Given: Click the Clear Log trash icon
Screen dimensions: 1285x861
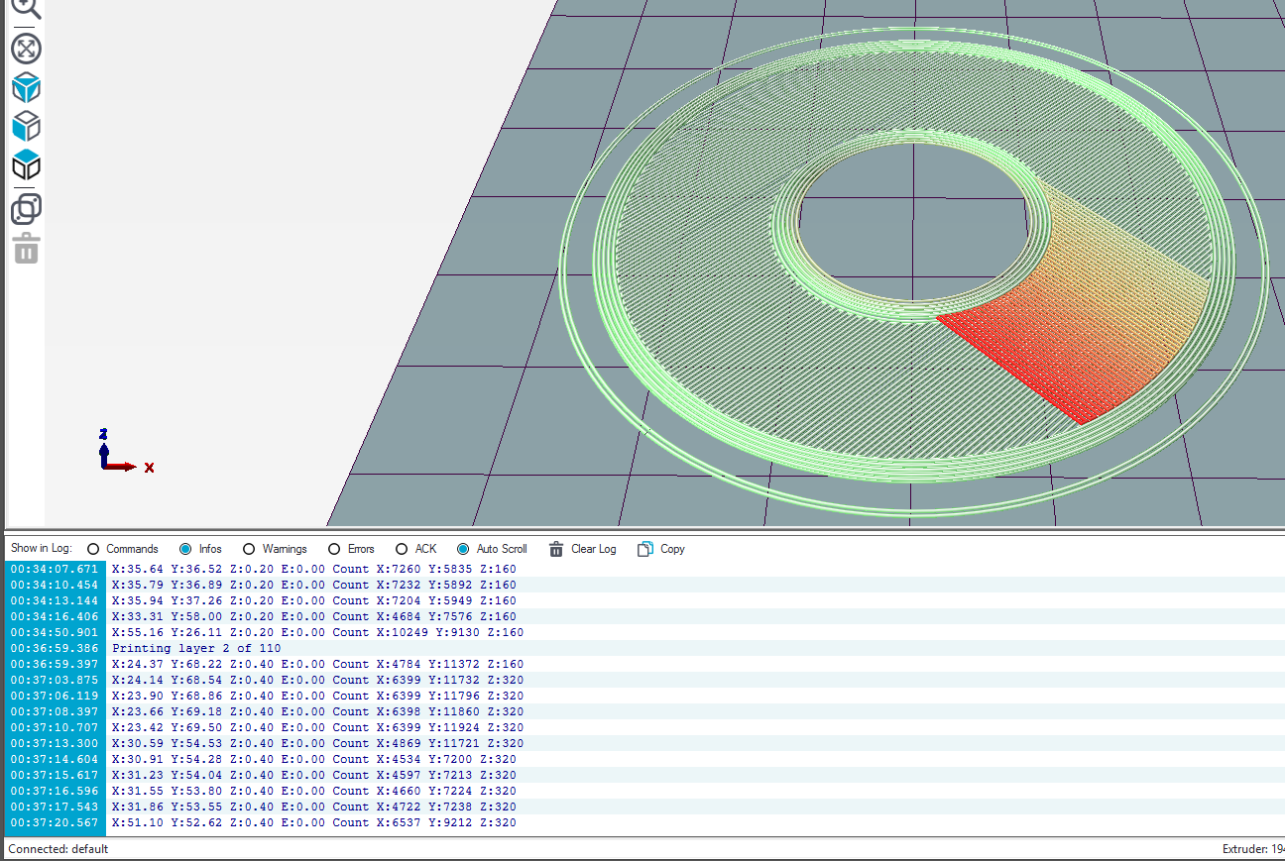Looking at the screenshot, I should pyautogui.click(x=556, y=549).
